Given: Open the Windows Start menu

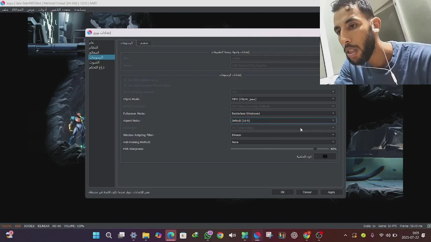Looking at the screenshot, I should coord(96,235).
